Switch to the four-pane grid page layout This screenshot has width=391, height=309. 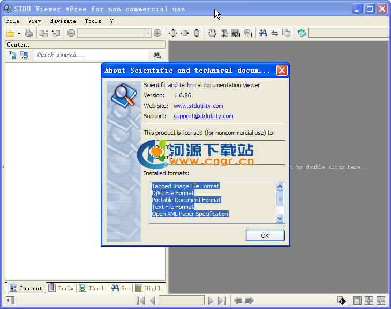pyautogui.click(x=369, y=300)
